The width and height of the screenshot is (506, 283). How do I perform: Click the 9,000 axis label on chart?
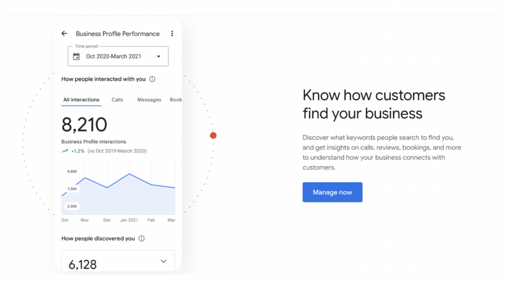pyautogui.click(x=72, y=171)
